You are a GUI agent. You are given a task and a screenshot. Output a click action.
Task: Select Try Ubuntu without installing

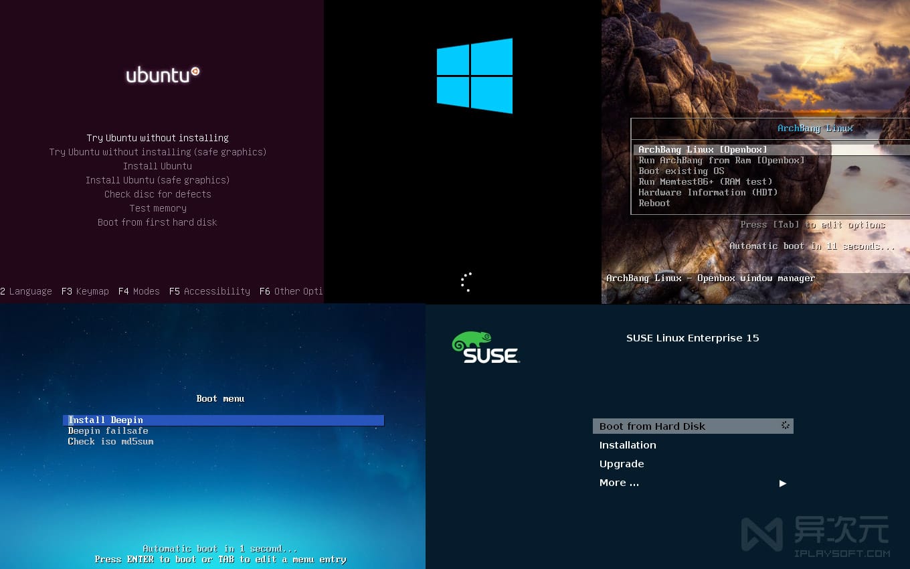157,138
